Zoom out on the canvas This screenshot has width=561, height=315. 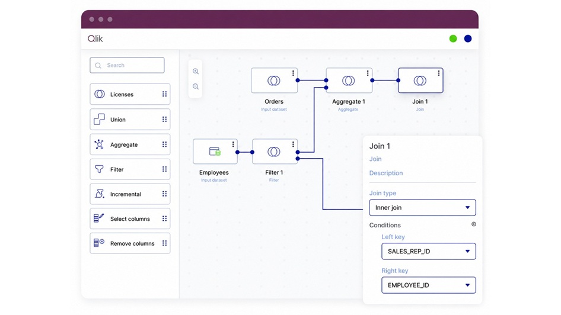196,86
